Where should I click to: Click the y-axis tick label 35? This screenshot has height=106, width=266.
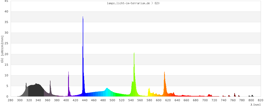click(6, 22)
